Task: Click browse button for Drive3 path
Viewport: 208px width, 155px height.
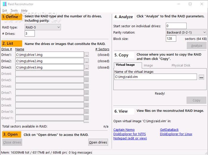Action: [86, 67]
